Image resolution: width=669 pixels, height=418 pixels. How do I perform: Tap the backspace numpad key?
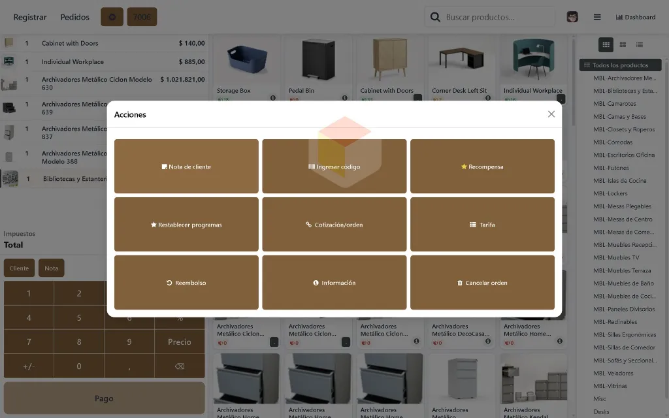[x=179, y=366]
